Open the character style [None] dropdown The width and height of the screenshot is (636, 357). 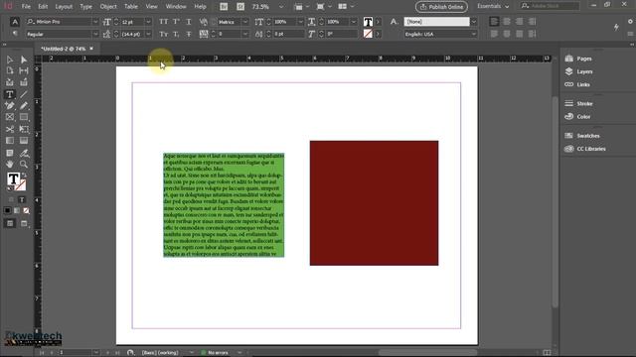pos(473,22)
